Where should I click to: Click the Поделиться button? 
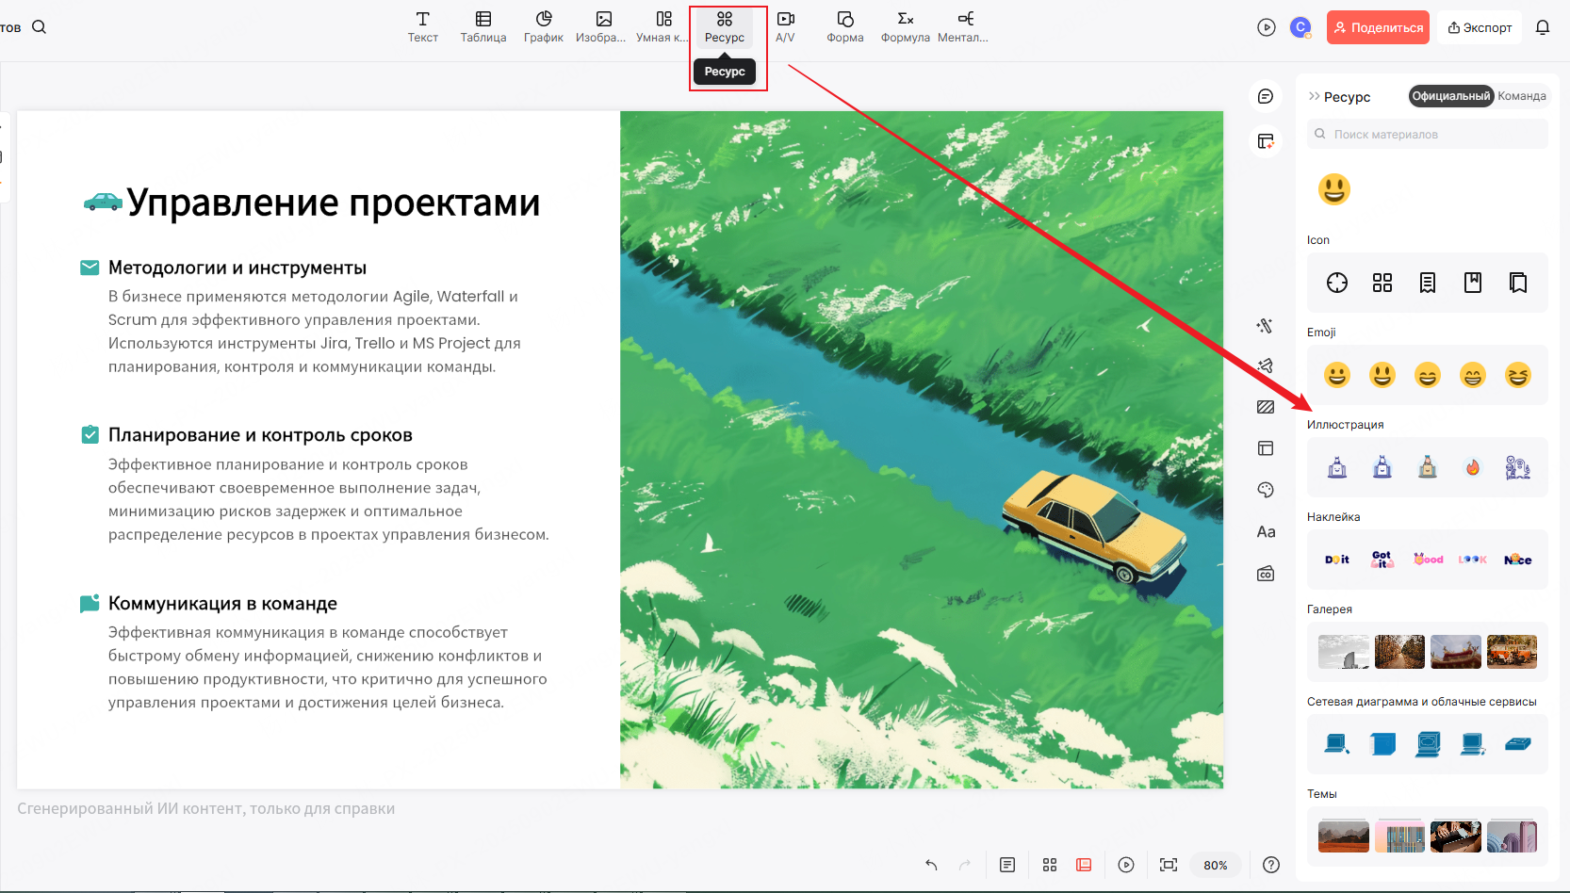click(1378, 26)
